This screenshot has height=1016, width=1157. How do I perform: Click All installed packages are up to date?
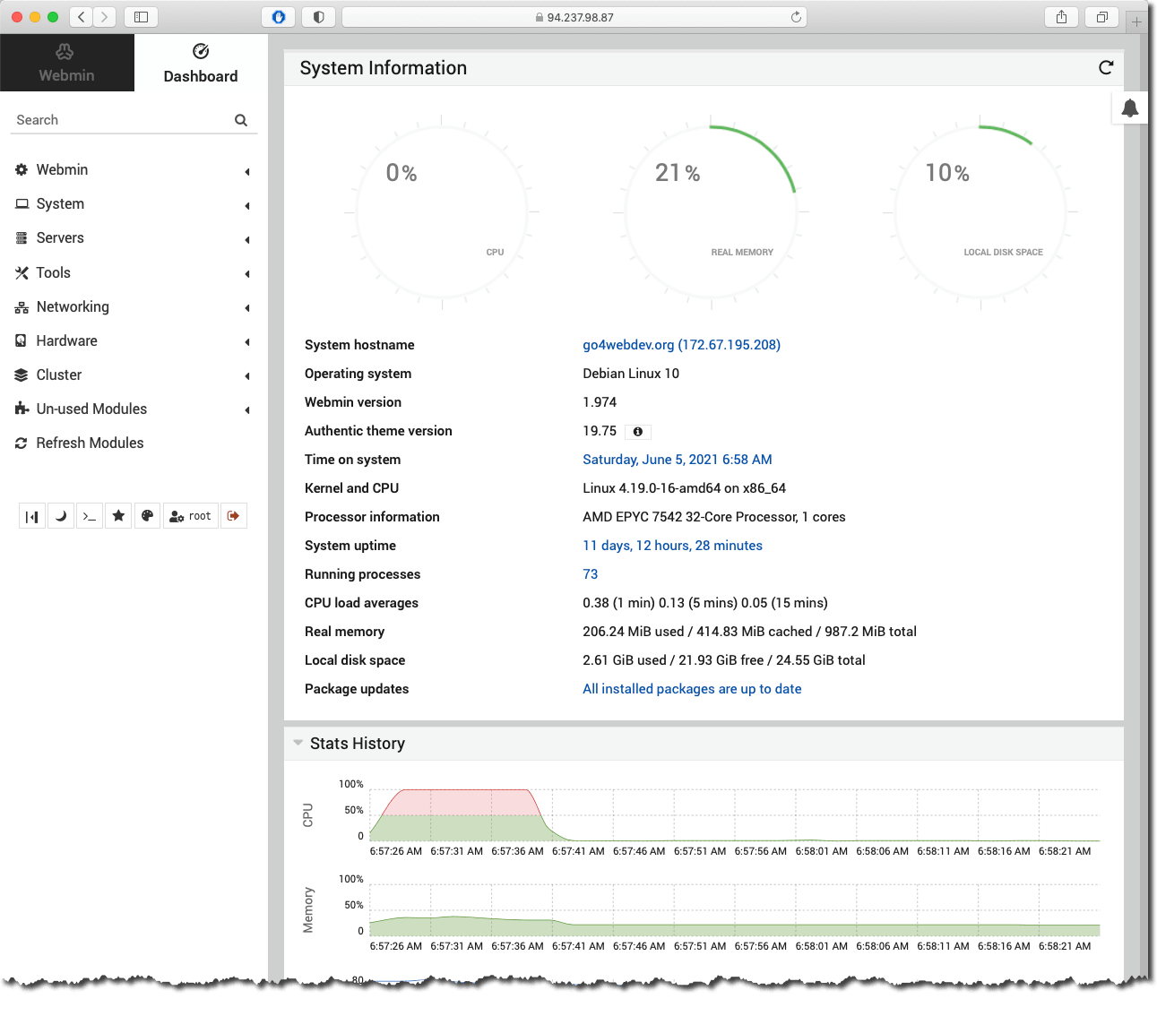692,689
